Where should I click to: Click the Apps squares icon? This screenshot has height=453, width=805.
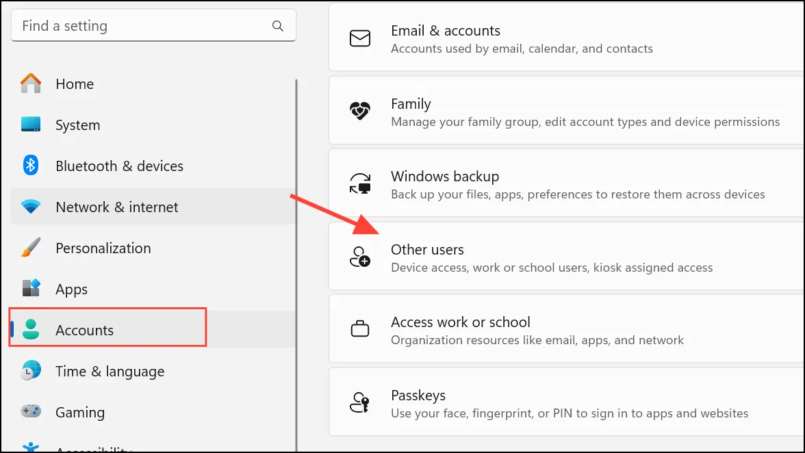31,288
